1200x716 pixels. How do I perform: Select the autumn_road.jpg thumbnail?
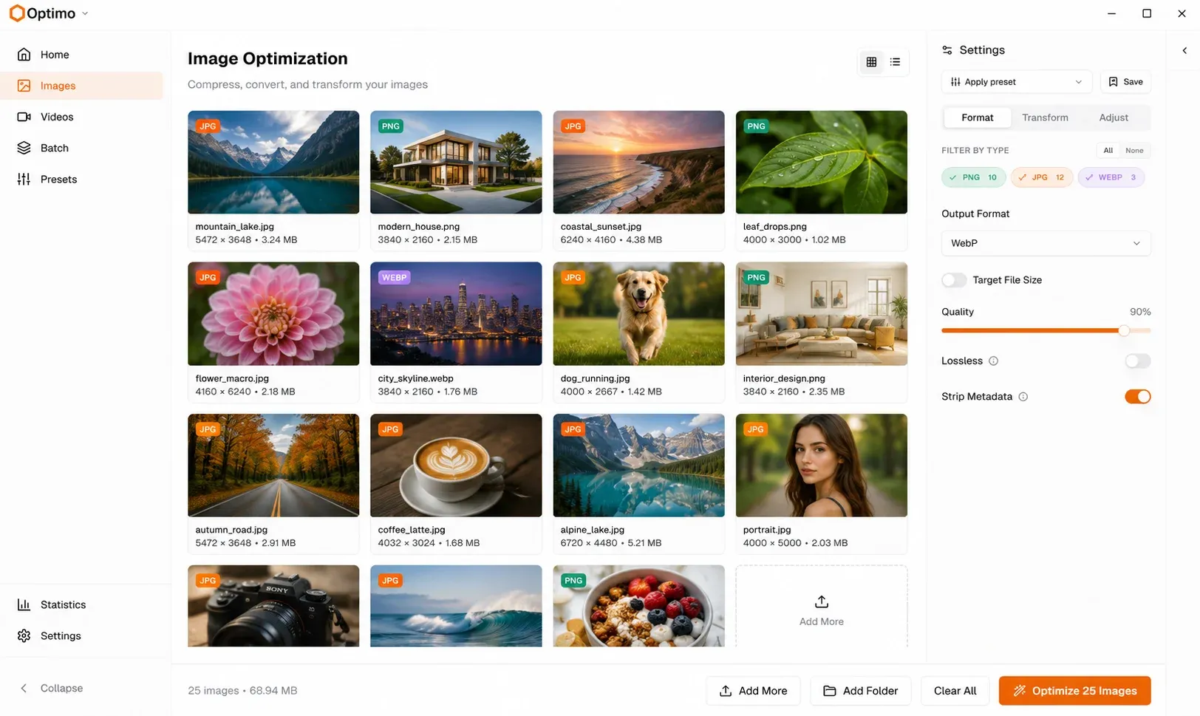(273, 466)
